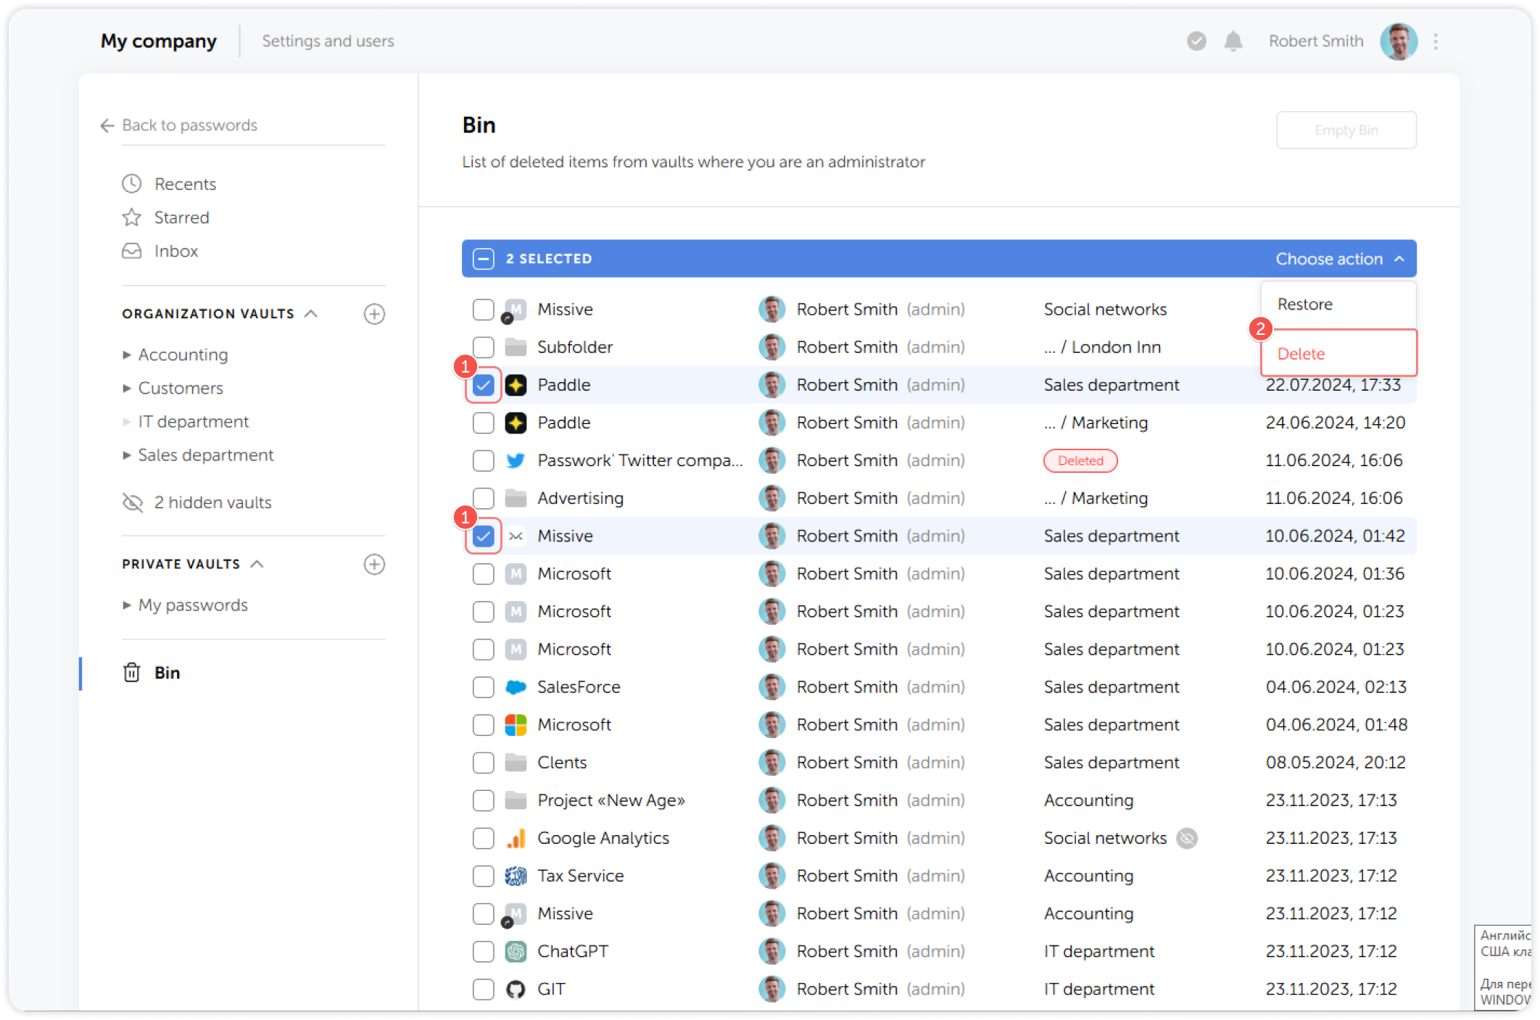The height and width of the screenshot is (1020, 1540).
Task: Click the GIT GitHub icon
Action: click(x=516, y=989)
